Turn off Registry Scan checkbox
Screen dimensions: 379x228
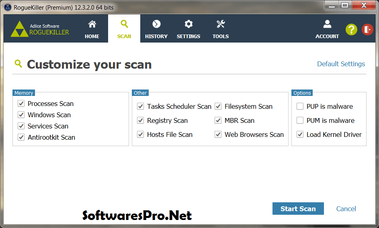click(140, 120)
